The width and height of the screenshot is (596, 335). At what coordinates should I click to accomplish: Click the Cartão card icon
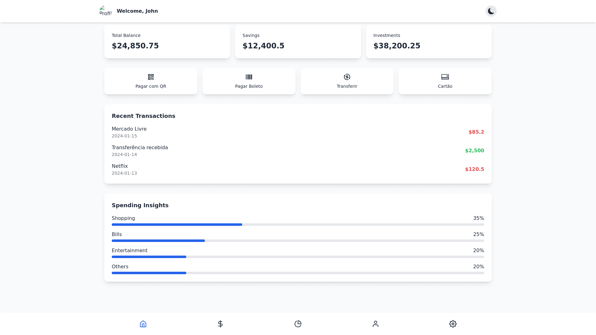coord(445,77)
